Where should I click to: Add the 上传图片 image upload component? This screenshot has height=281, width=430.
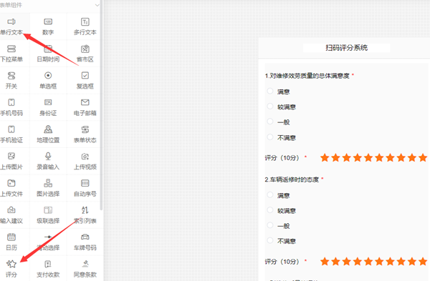(11, 161)
